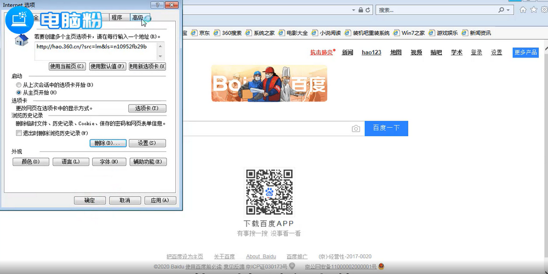The height and width of the screenshot is (274, 548).
Task: Click the IE home icon
Action: pyautogui.click(x=523, y=10)
